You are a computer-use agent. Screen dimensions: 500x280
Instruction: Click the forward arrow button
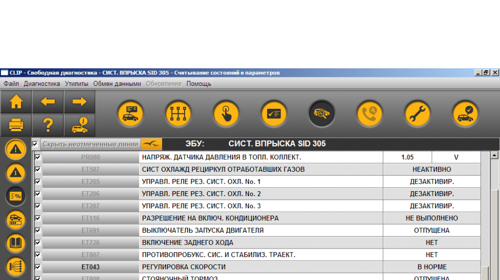79,102
